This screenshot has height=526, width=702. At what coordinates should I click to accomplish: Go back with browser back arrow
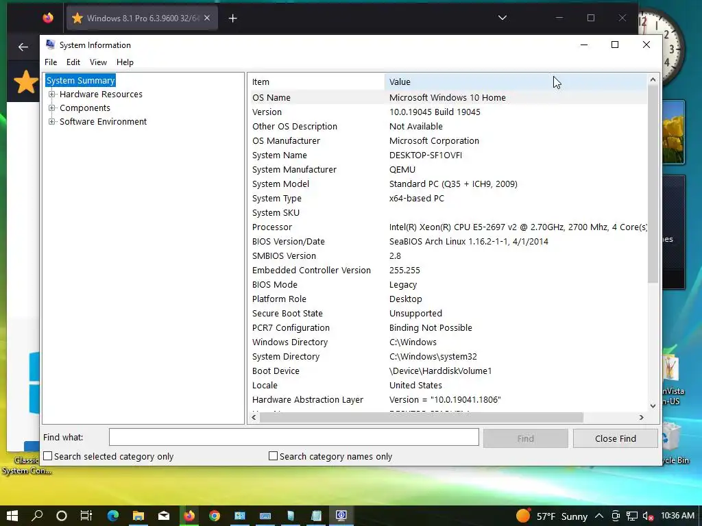[23, 47]
